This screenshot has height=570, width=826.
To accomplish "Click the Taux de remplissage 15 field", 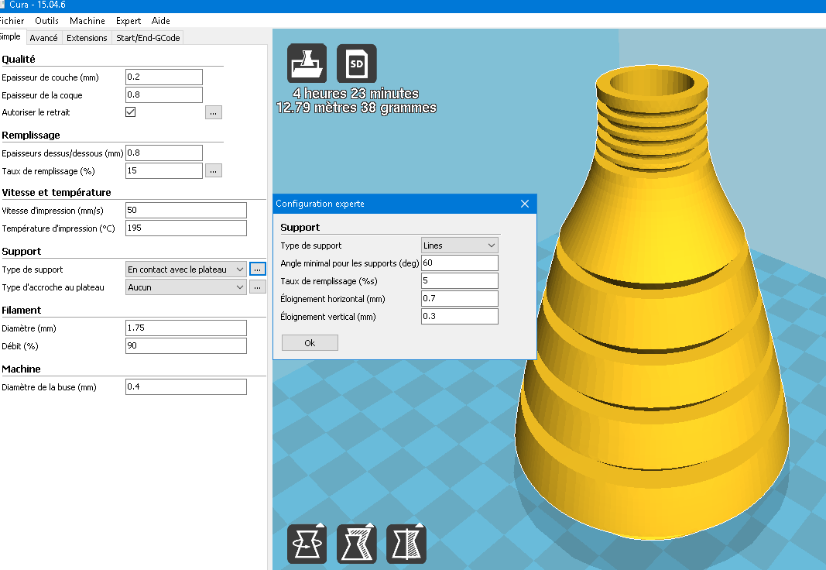I will (x=164, y=170).
